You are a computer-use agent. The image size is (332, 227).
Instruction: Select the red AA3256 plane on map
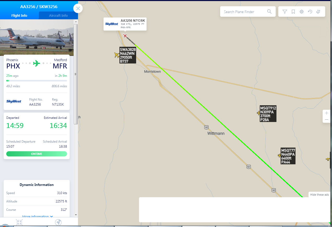pos(125,36)
